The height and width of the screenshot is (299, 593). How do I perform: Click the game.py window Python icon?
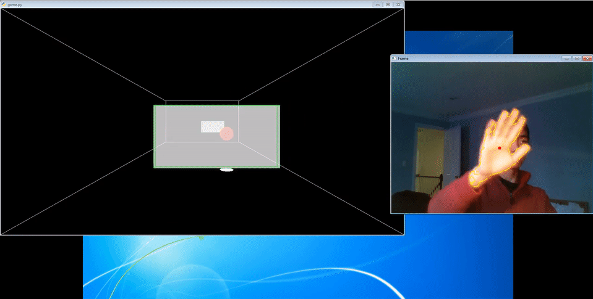tap(4, 4)
